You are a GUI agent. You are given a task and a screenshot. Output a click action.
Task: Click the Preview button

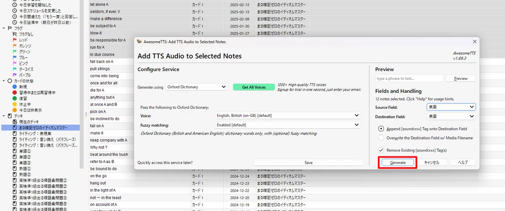pyautogui.click(x=461, y=78)
